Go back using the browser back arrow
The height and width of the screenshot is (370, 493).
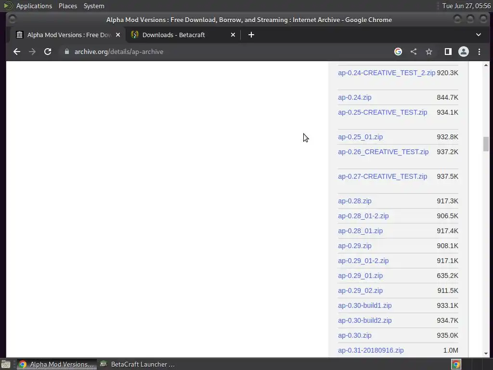tap(17, 52)
